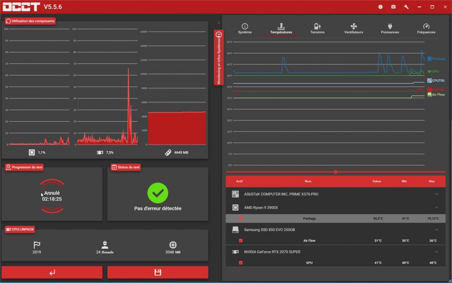Click the green checkmark status icon
Screen dimensions: 452x283
[158, 193]
